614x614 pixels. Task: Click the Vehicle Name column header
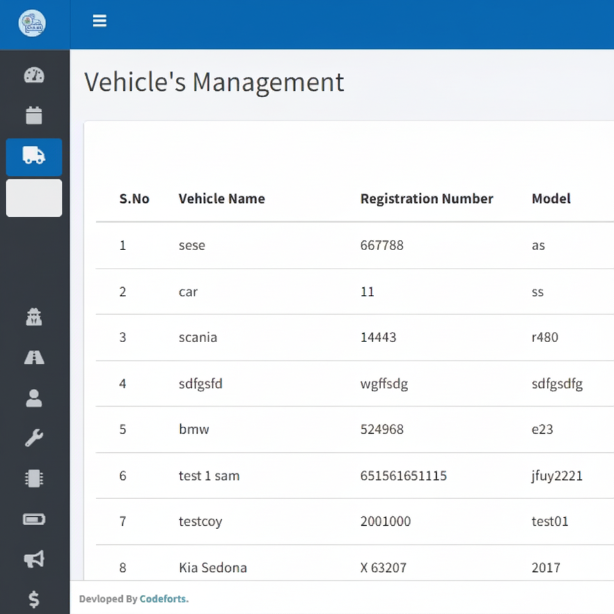point(221,199)
